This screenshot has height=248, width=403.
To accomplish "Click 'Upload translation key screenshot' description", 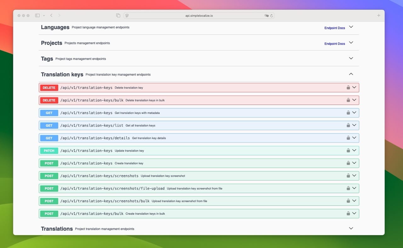I will click(x=163, y=176).
